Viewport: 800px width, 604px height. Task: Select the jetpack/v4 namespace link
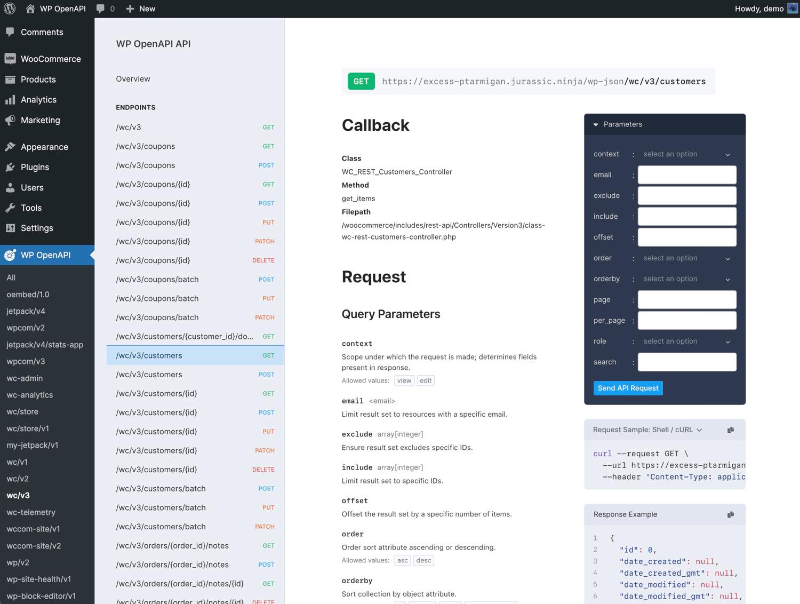click(26, 311)
